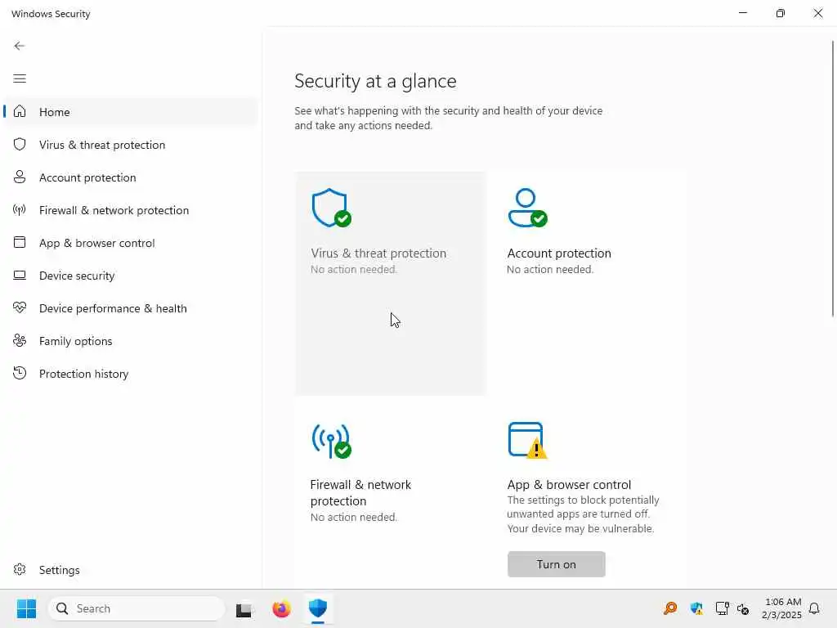Click the back arrow icon

pos(20,46)
